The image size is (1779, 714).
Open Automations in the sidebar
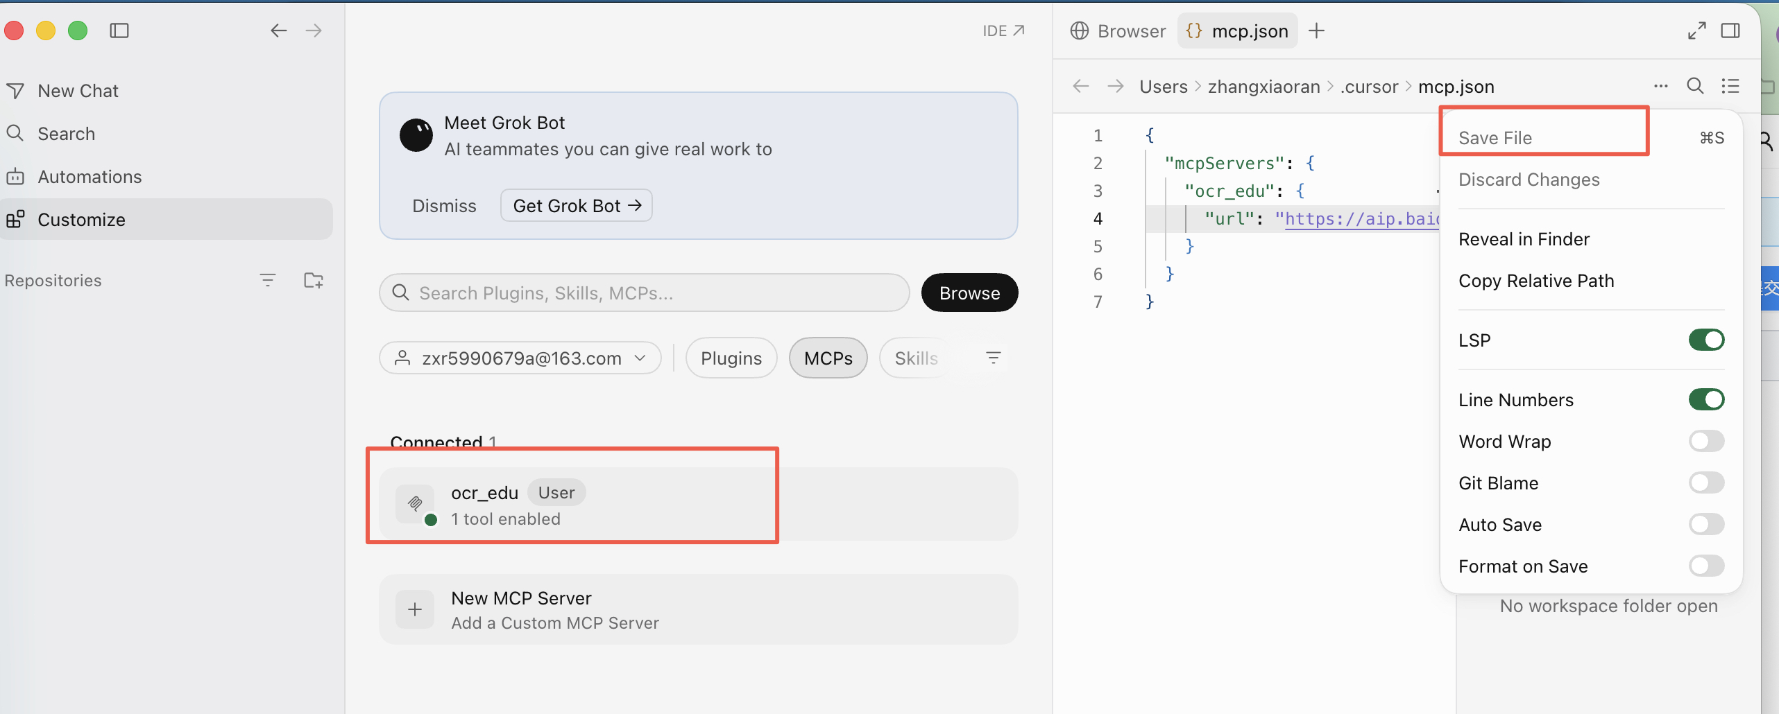tap(167, 177)
